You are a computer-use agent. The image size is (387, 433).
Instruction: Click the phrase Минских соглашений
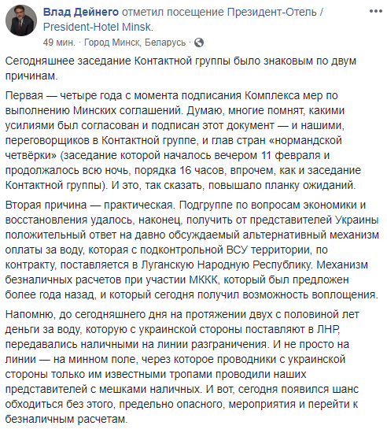click(x=127, y=110)
